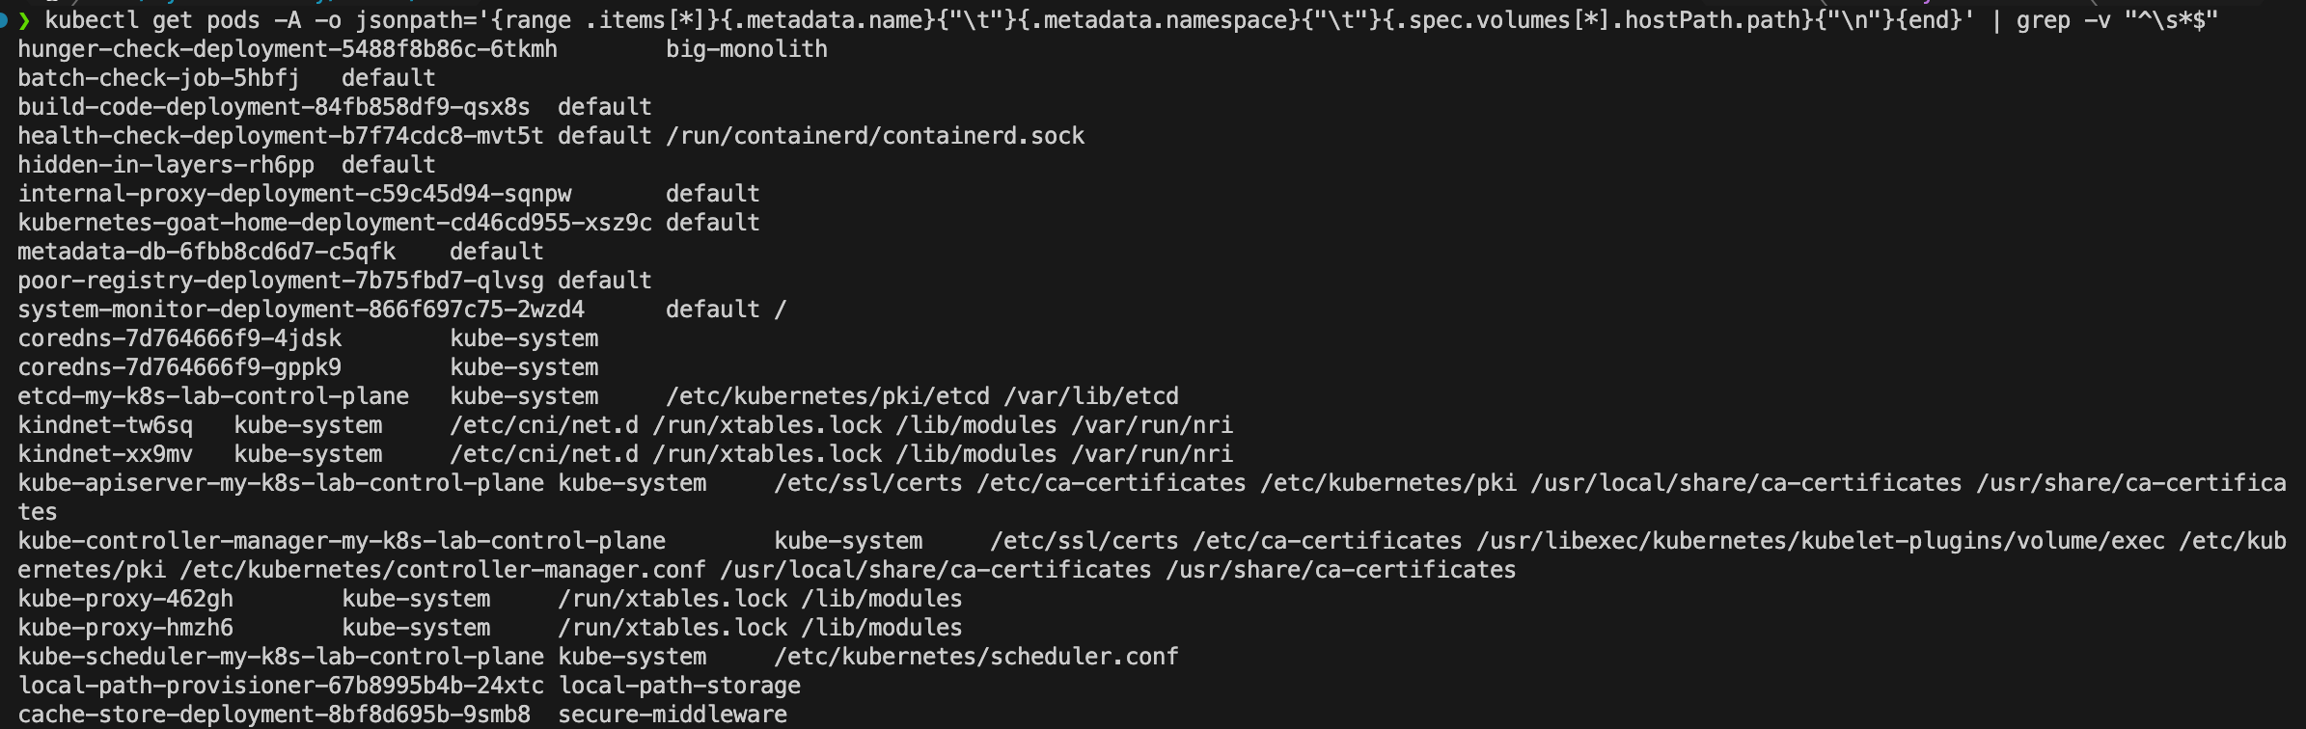Click the metadata-db-6fbb8cd6d7-c5qfk pod name
Viewport: 2306px width, 729px height.
(x=206, y=252)
